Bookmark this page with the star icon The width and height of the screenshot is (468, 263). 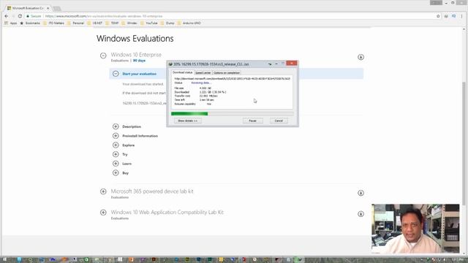(x=438, y=16)
